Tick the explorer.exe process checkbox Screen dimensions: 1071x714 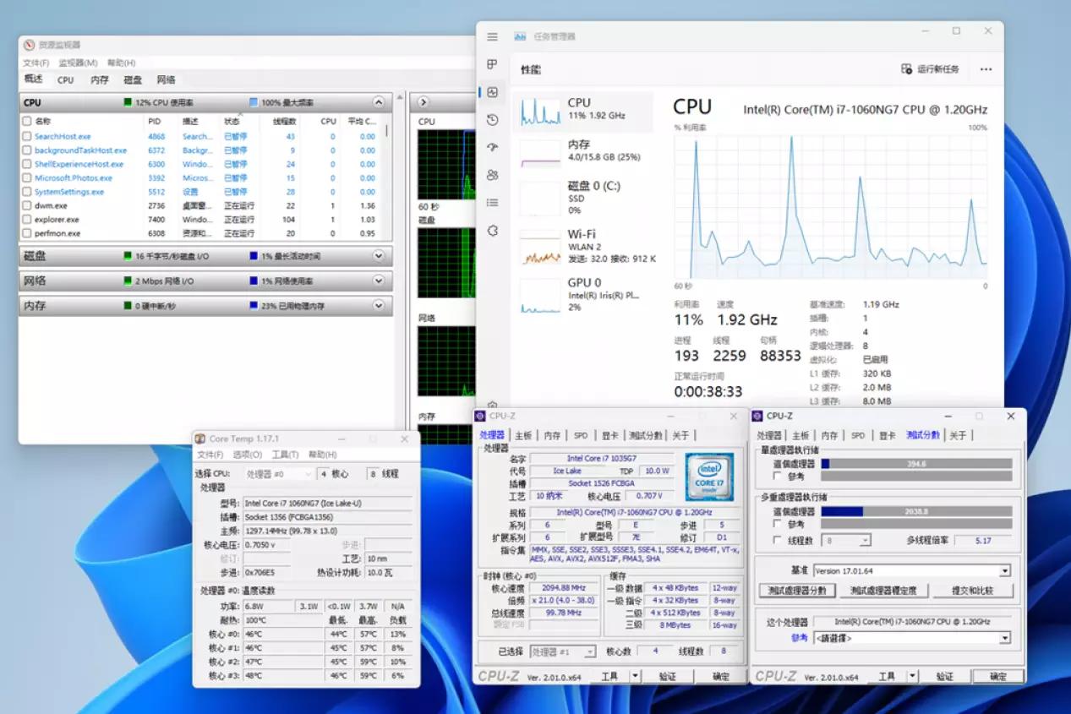pos(27,220)
